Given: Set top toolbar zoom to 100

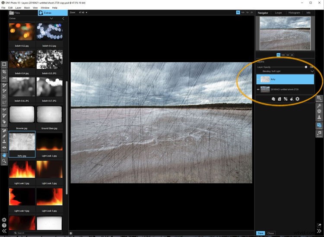Looking at the screenshot, I should tap(243, 13).
